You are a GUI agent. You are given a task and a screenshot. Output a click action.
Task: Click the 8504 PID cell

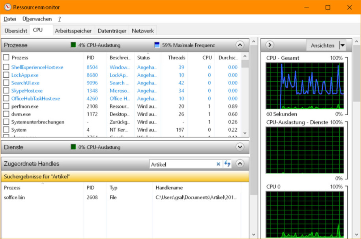click(x=92, y=67)
